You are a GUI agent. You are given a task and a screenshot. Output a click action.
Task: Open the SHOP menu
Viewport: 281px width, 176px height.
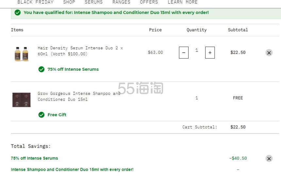(69, 2)
